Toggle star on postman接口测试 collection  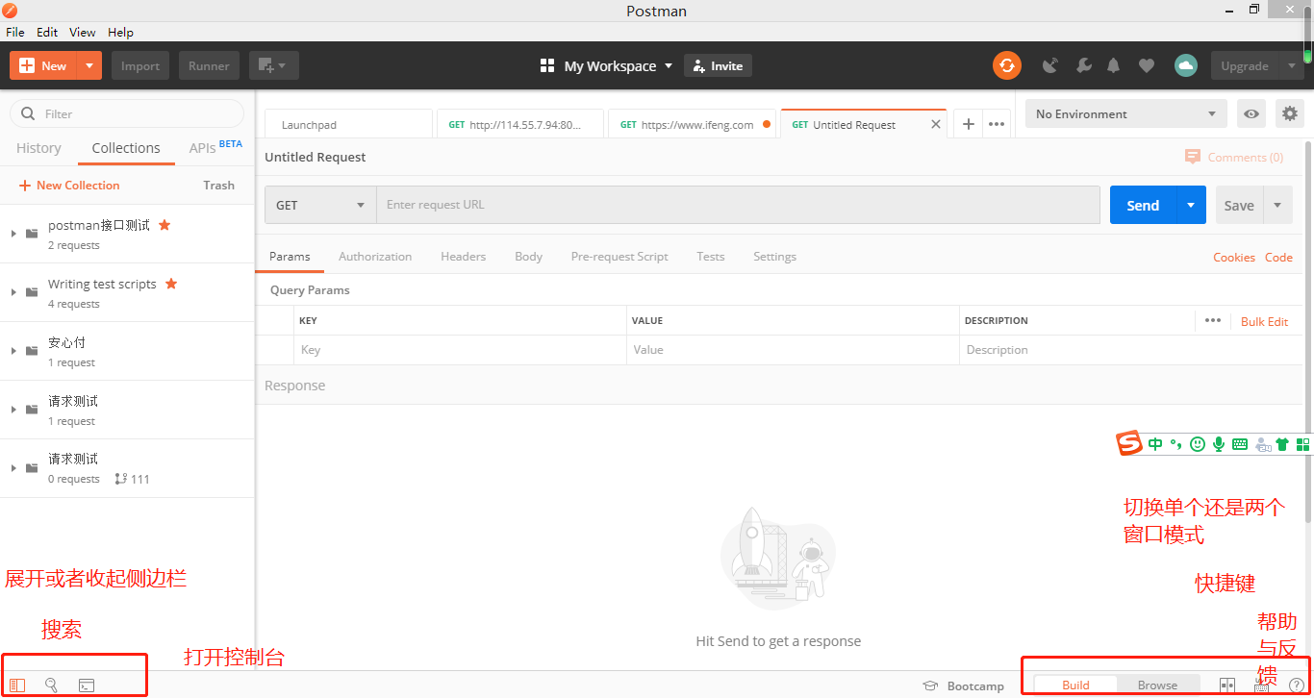[x=164, y=225]
